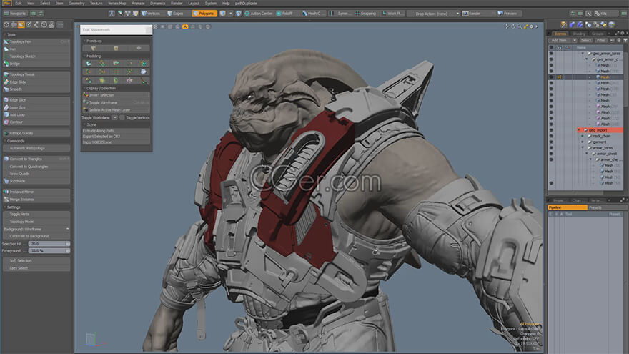This screenshot has width=629, height=354.
Task: Click Export Selected as OBJ
Action: [117, 137]
